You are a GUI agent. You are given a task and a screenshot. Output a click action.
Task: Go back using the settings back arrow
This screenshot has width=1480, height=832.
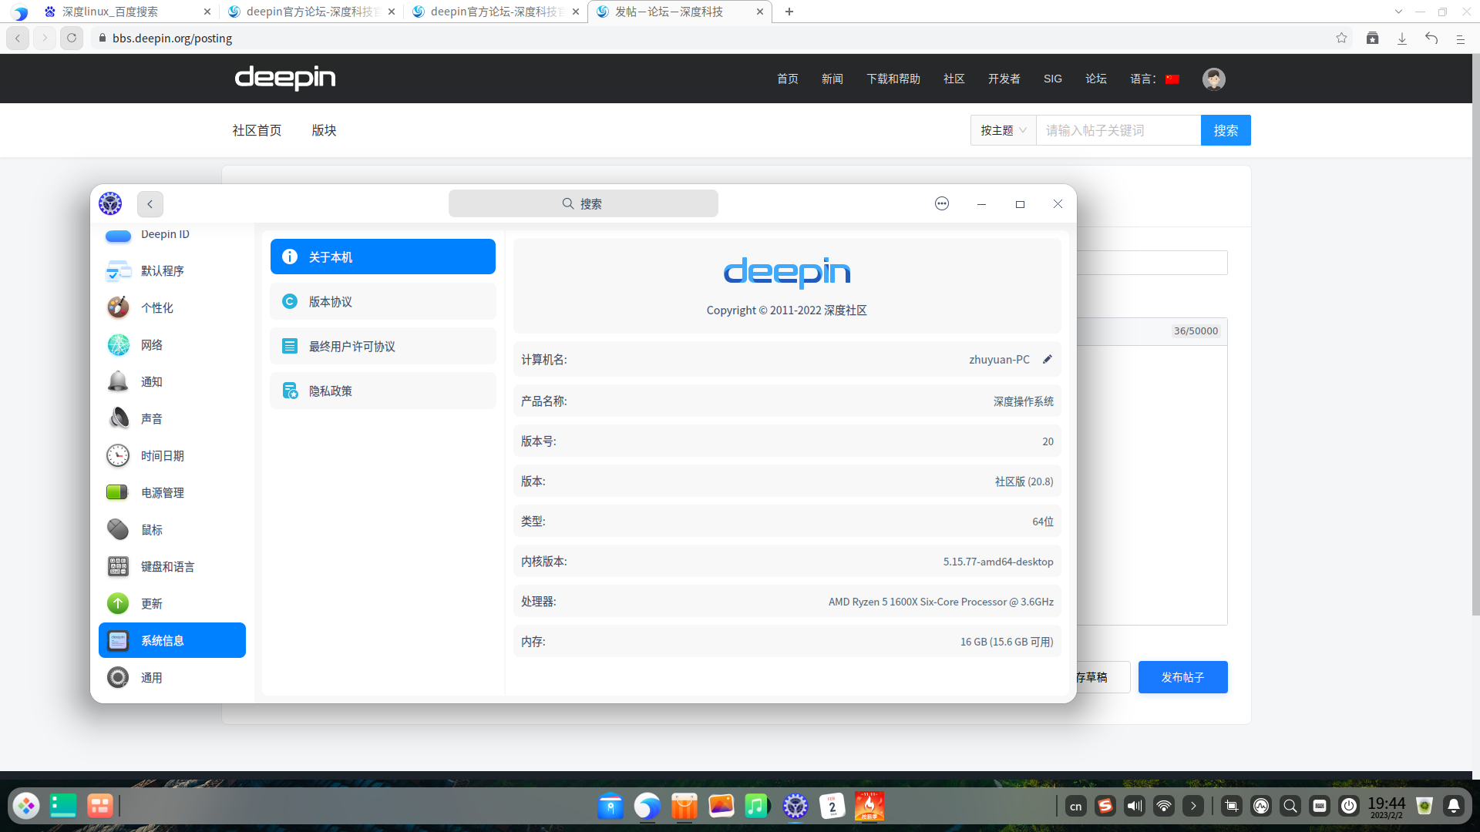point(150,204)
